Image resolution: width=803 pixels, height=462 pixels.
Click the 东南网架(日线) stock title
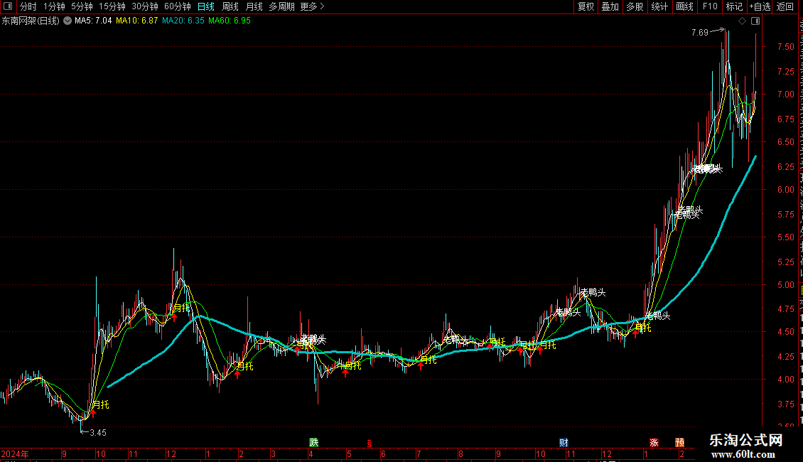[31, 21]
